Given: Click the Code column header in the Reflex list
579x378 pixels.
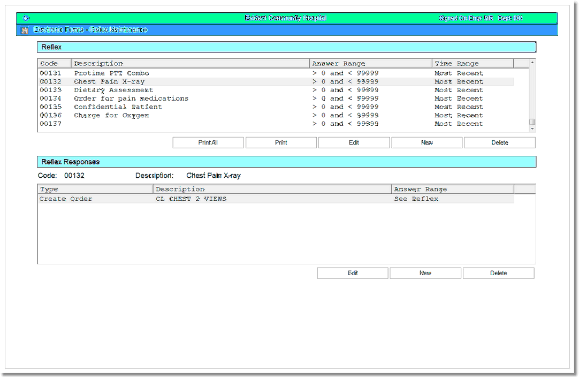Looking at the screenshot, I should tap(54, 64).
